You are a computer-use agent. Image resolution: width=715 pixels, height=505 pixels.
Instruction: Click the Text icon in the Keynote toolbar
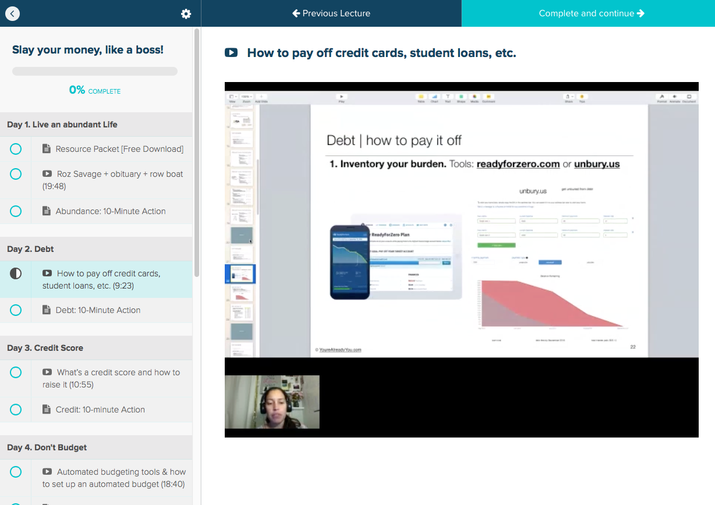tap(448, 97)
